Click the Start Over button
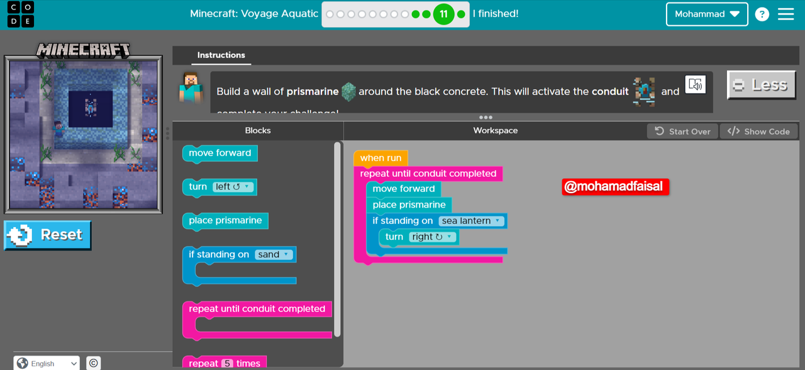The width and height of the screenshot is (805, 370). click(x=682, y=131)
